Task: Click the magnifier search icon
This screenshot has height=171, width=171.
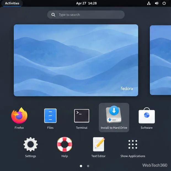Action: (x=53, y=15)
